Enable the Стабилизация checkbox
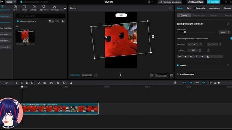 [178, 74]
